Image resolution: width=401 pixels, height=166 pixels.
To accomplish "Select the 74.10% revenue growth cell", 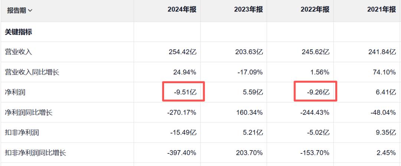I will coord(383,72).
